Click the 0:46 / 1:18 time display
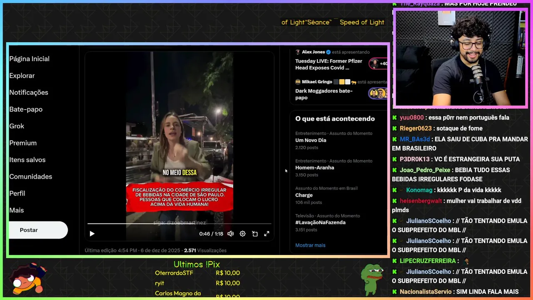533x300 pixels. pos(211,234)
